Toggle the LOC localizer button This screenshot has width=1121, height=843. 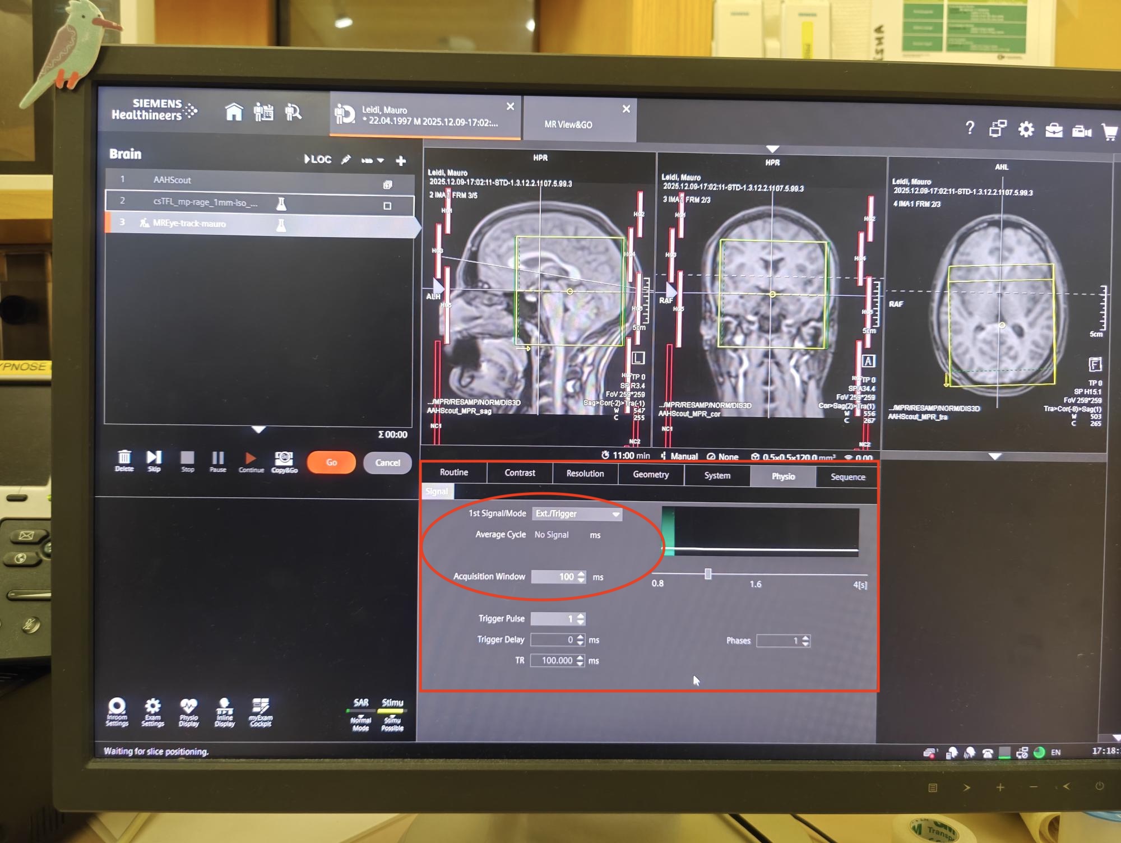click(x=318, y=160)
